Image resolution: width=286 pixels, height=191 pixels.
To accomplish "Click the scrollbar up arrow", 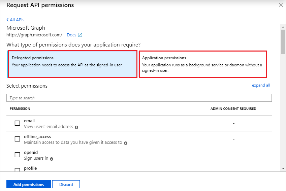I will (x=283, y=26).
